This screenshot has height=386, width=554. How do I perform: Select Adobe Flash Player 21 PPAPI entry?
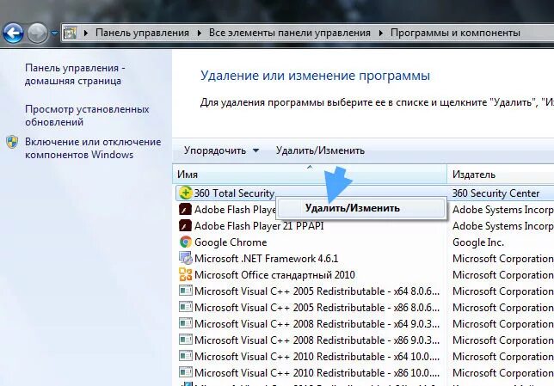(259, 225)
